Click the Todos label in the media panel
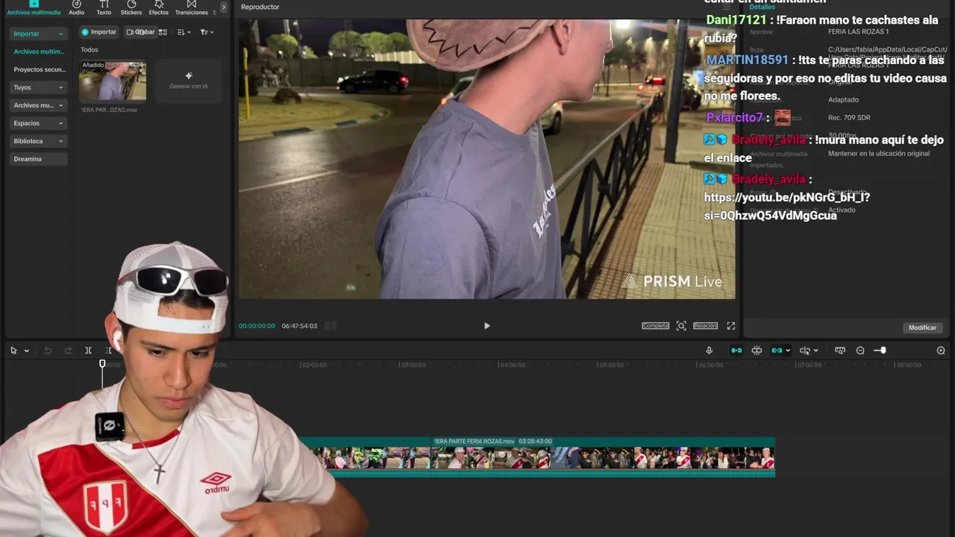The height and width of the screenshot is (537, 955). [90, 50]
